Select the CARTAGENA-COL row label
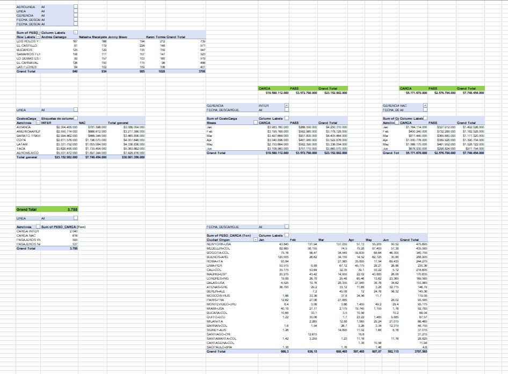The height and width of the screenshot is (374, 508). click(x=220, y=342)
